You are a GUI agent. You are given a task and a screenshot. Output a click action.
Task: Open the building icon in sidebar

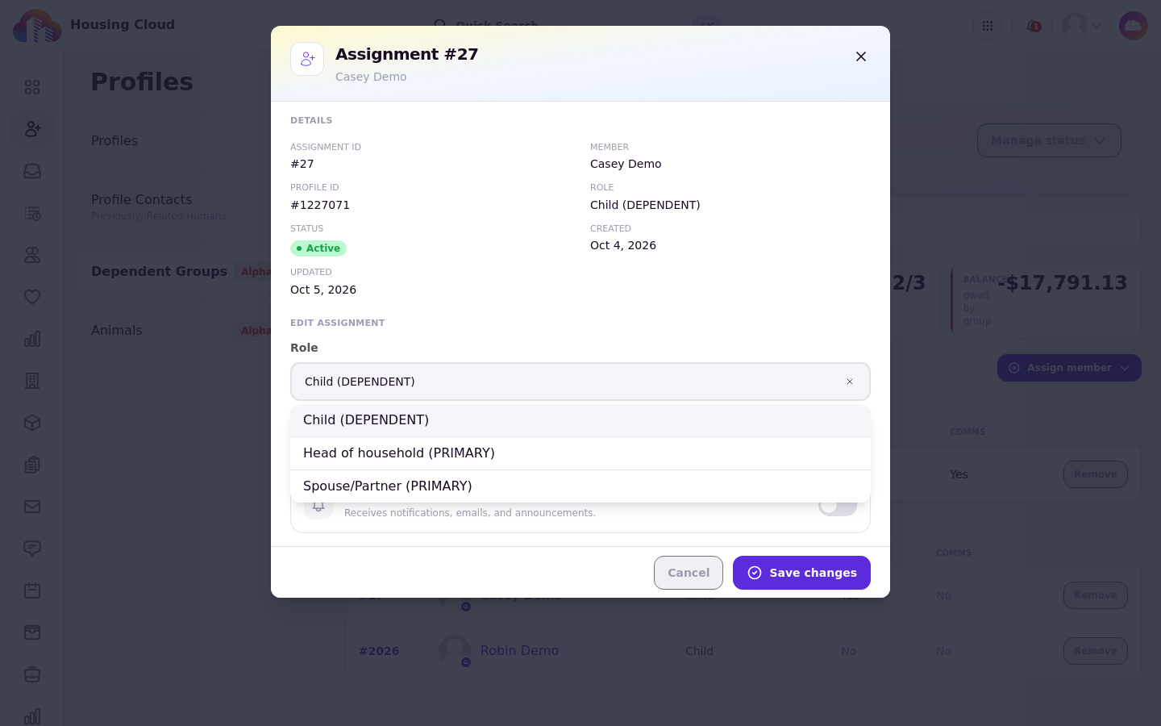32,381
